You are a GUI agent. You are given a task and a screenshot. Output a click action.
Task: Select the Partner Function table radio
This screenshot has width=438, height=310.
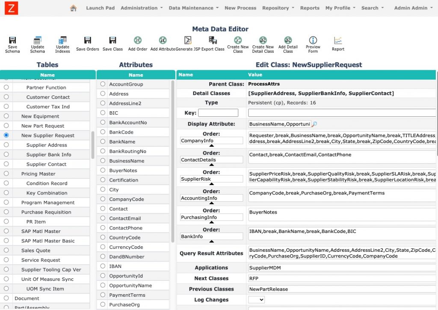tap(6, 87)
